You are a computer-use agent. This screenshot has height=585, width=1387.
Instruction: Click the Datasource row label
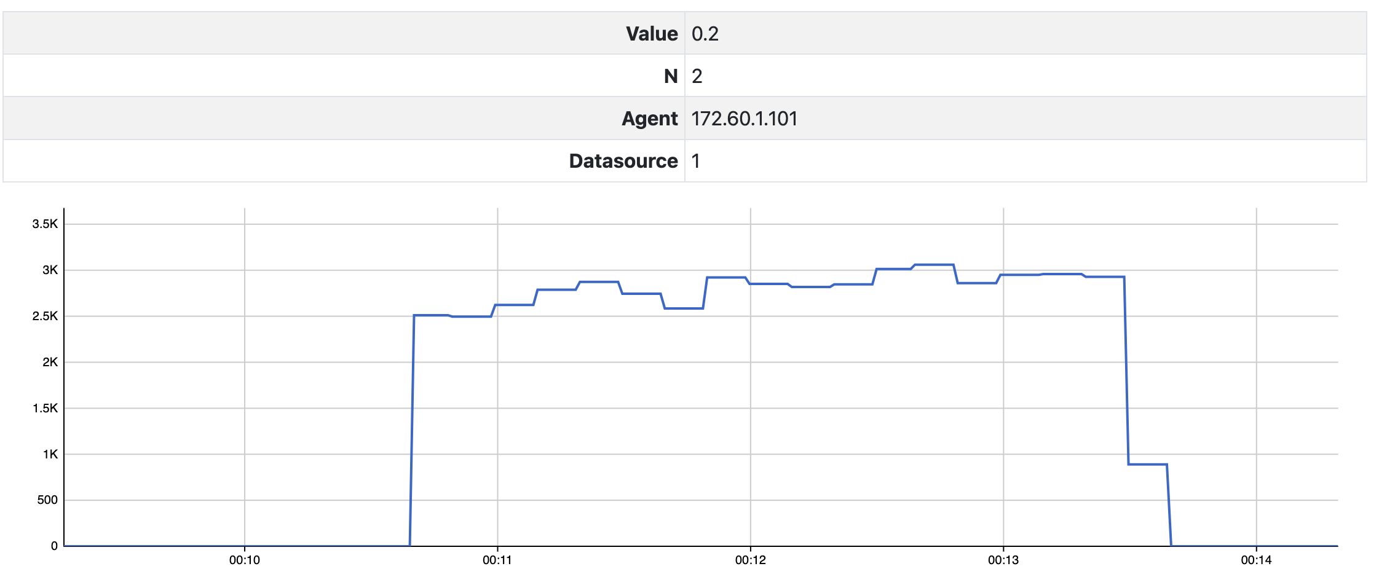[x=623, y=161]
